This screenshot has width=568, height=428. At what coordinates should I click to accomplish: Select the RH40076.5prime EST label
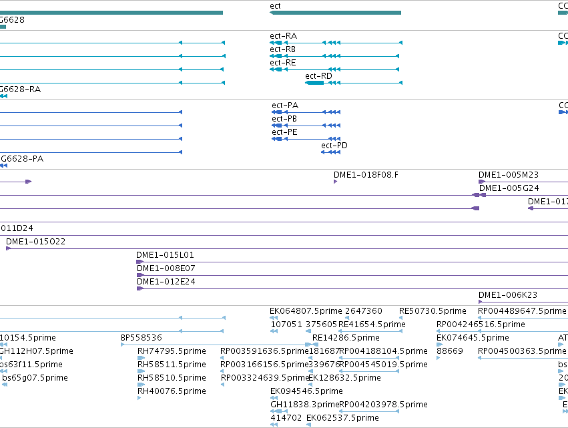pyautogui.click(x=172, y=392)
